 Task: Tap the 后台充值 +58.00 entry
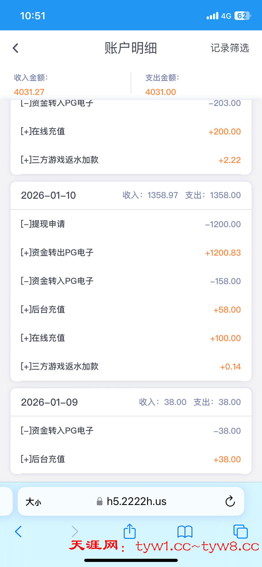coord(131,309)
